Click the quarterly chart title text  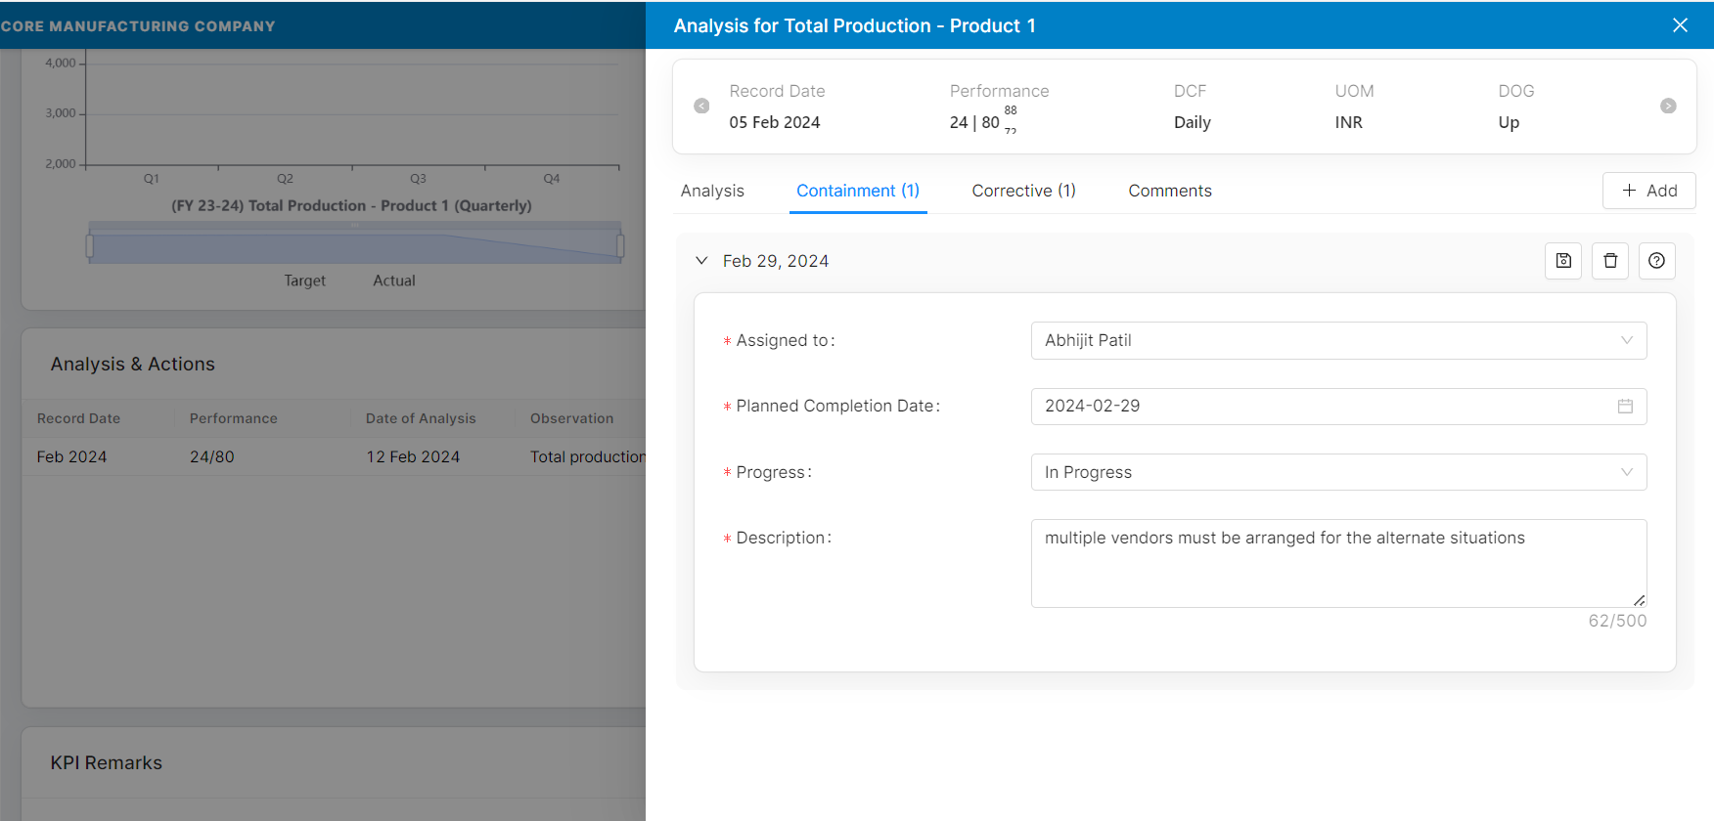tap(351, 205)
